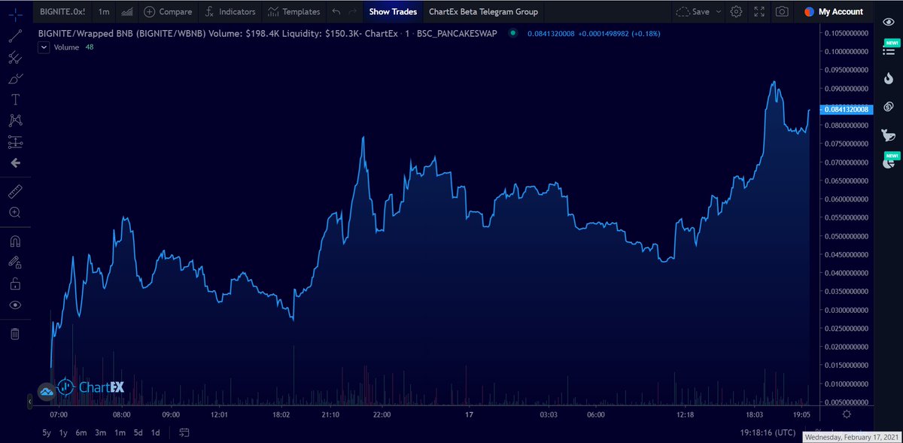Select the text annotation tool
Image resolution: width=903 pixels, height=443 pixels.
coord(15,99)
